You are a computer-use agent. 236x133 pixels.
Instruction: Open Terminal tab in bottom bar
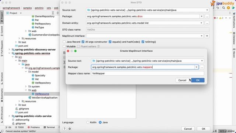tap(49, 127)
